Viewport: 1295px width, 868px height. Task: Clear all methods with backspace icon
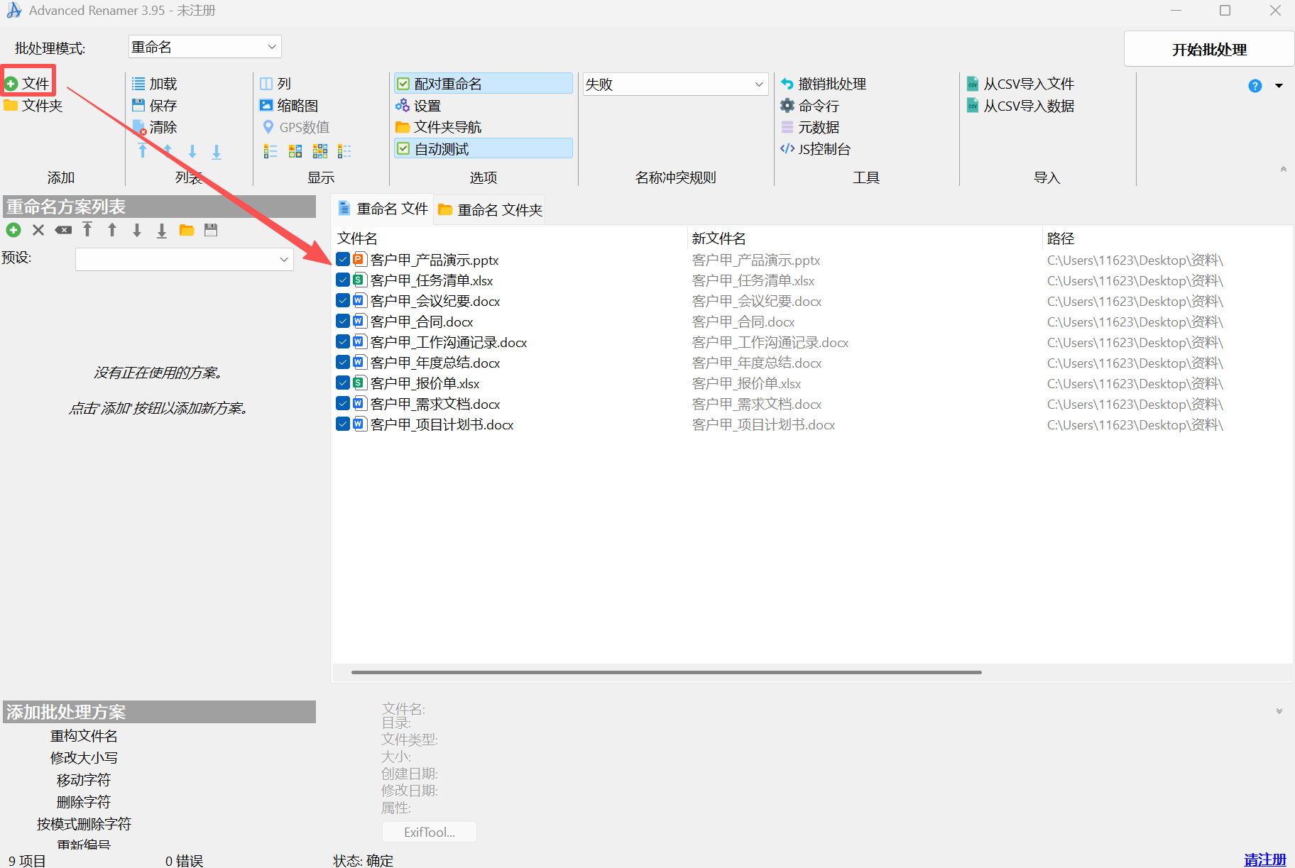pos(63,230)
